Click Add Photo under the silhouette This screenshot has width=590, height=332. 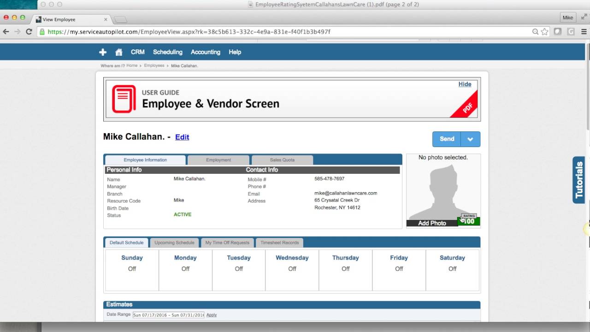point(432,223)
